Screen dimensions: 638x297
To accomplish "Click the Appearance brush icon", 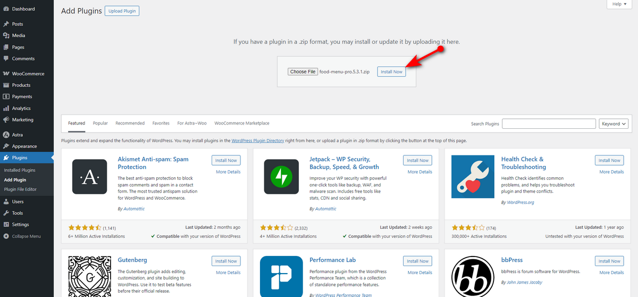I will pyautogui.click(x=6, y=146).
